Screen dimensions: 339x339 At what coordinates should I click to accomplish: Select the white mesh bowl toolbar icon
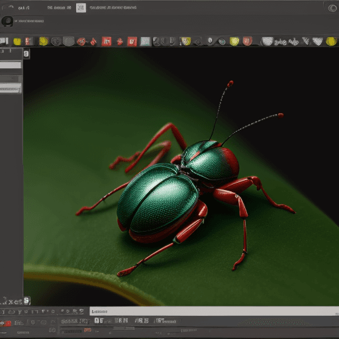(x=267, y=42)
